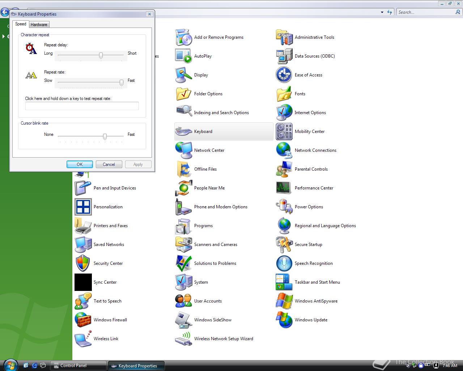Open Add or Remove Programs icon
The image size is (463, 371).
point(183,37)
